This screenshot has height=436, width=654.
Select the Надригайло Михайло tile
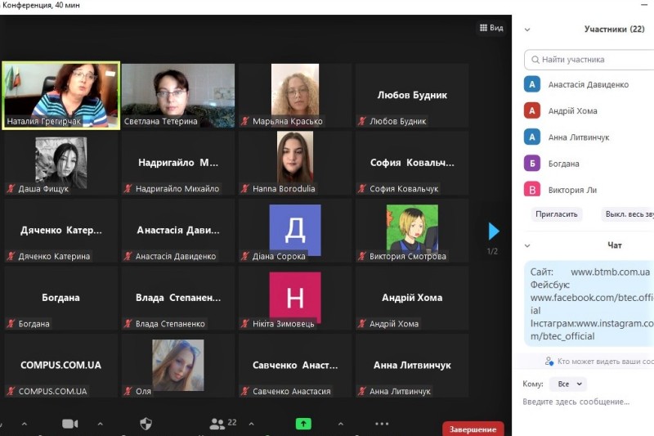[178, 163]
